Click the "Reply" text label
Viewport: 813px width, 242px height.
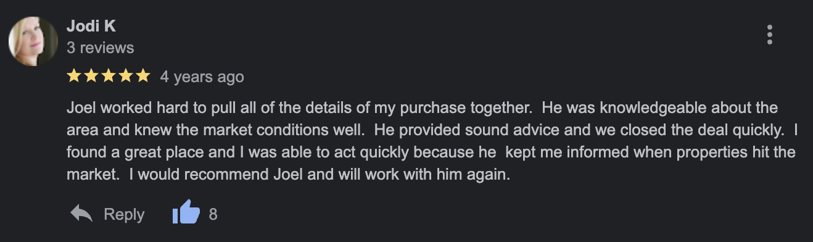pyautogui.click(x=124, y=214)
